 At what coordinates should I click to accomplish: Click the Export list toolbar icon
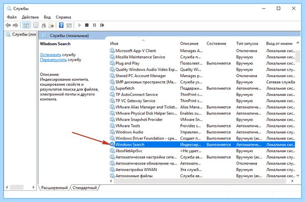[x=51, y=25]
